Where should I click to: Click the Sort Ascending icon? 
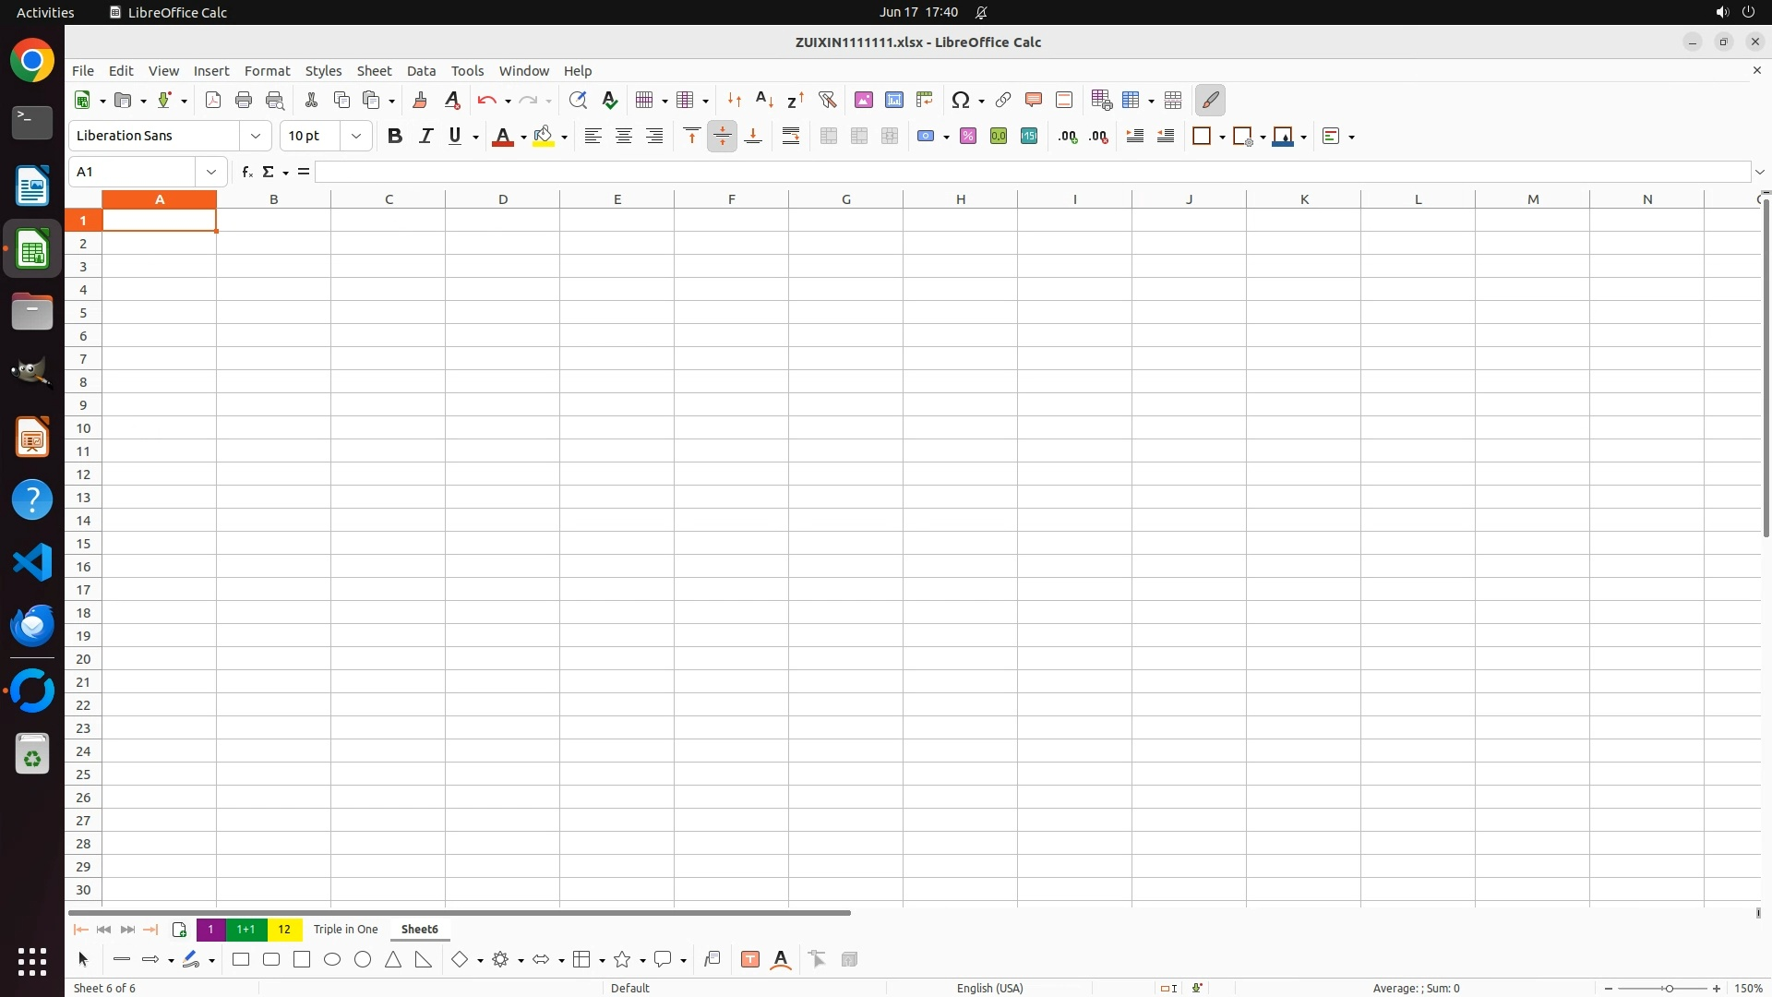tap(764, 100)
